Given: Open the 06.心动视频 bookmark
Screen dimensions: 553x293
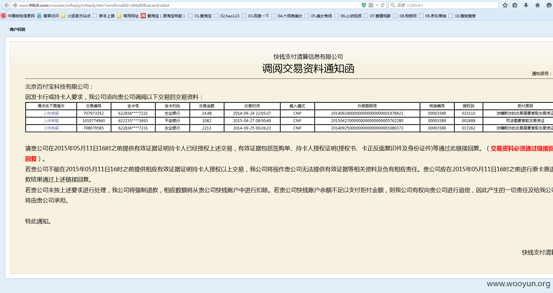Looking at the screenshot, I should coord(348,16).
